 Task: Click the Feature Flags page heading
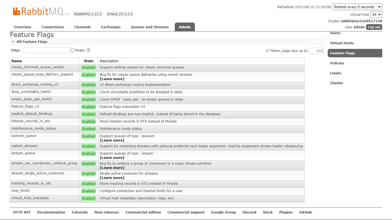click(x=32, y=35)
